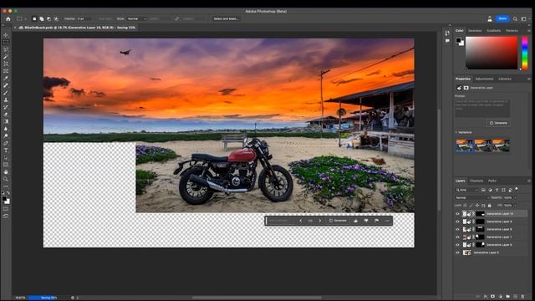Select the Frame tool
The image size is (535, 301).
(x=6, y=71)
